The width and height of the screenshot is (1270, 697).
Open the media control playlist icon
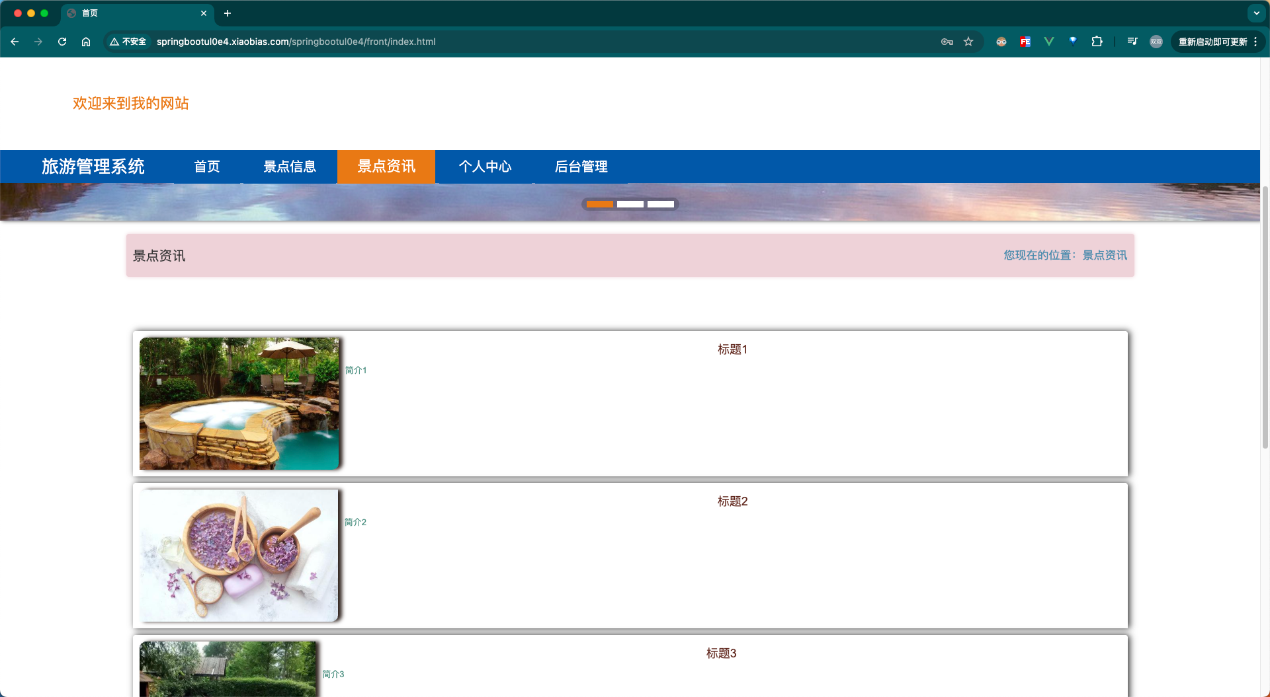[1132, 42]
